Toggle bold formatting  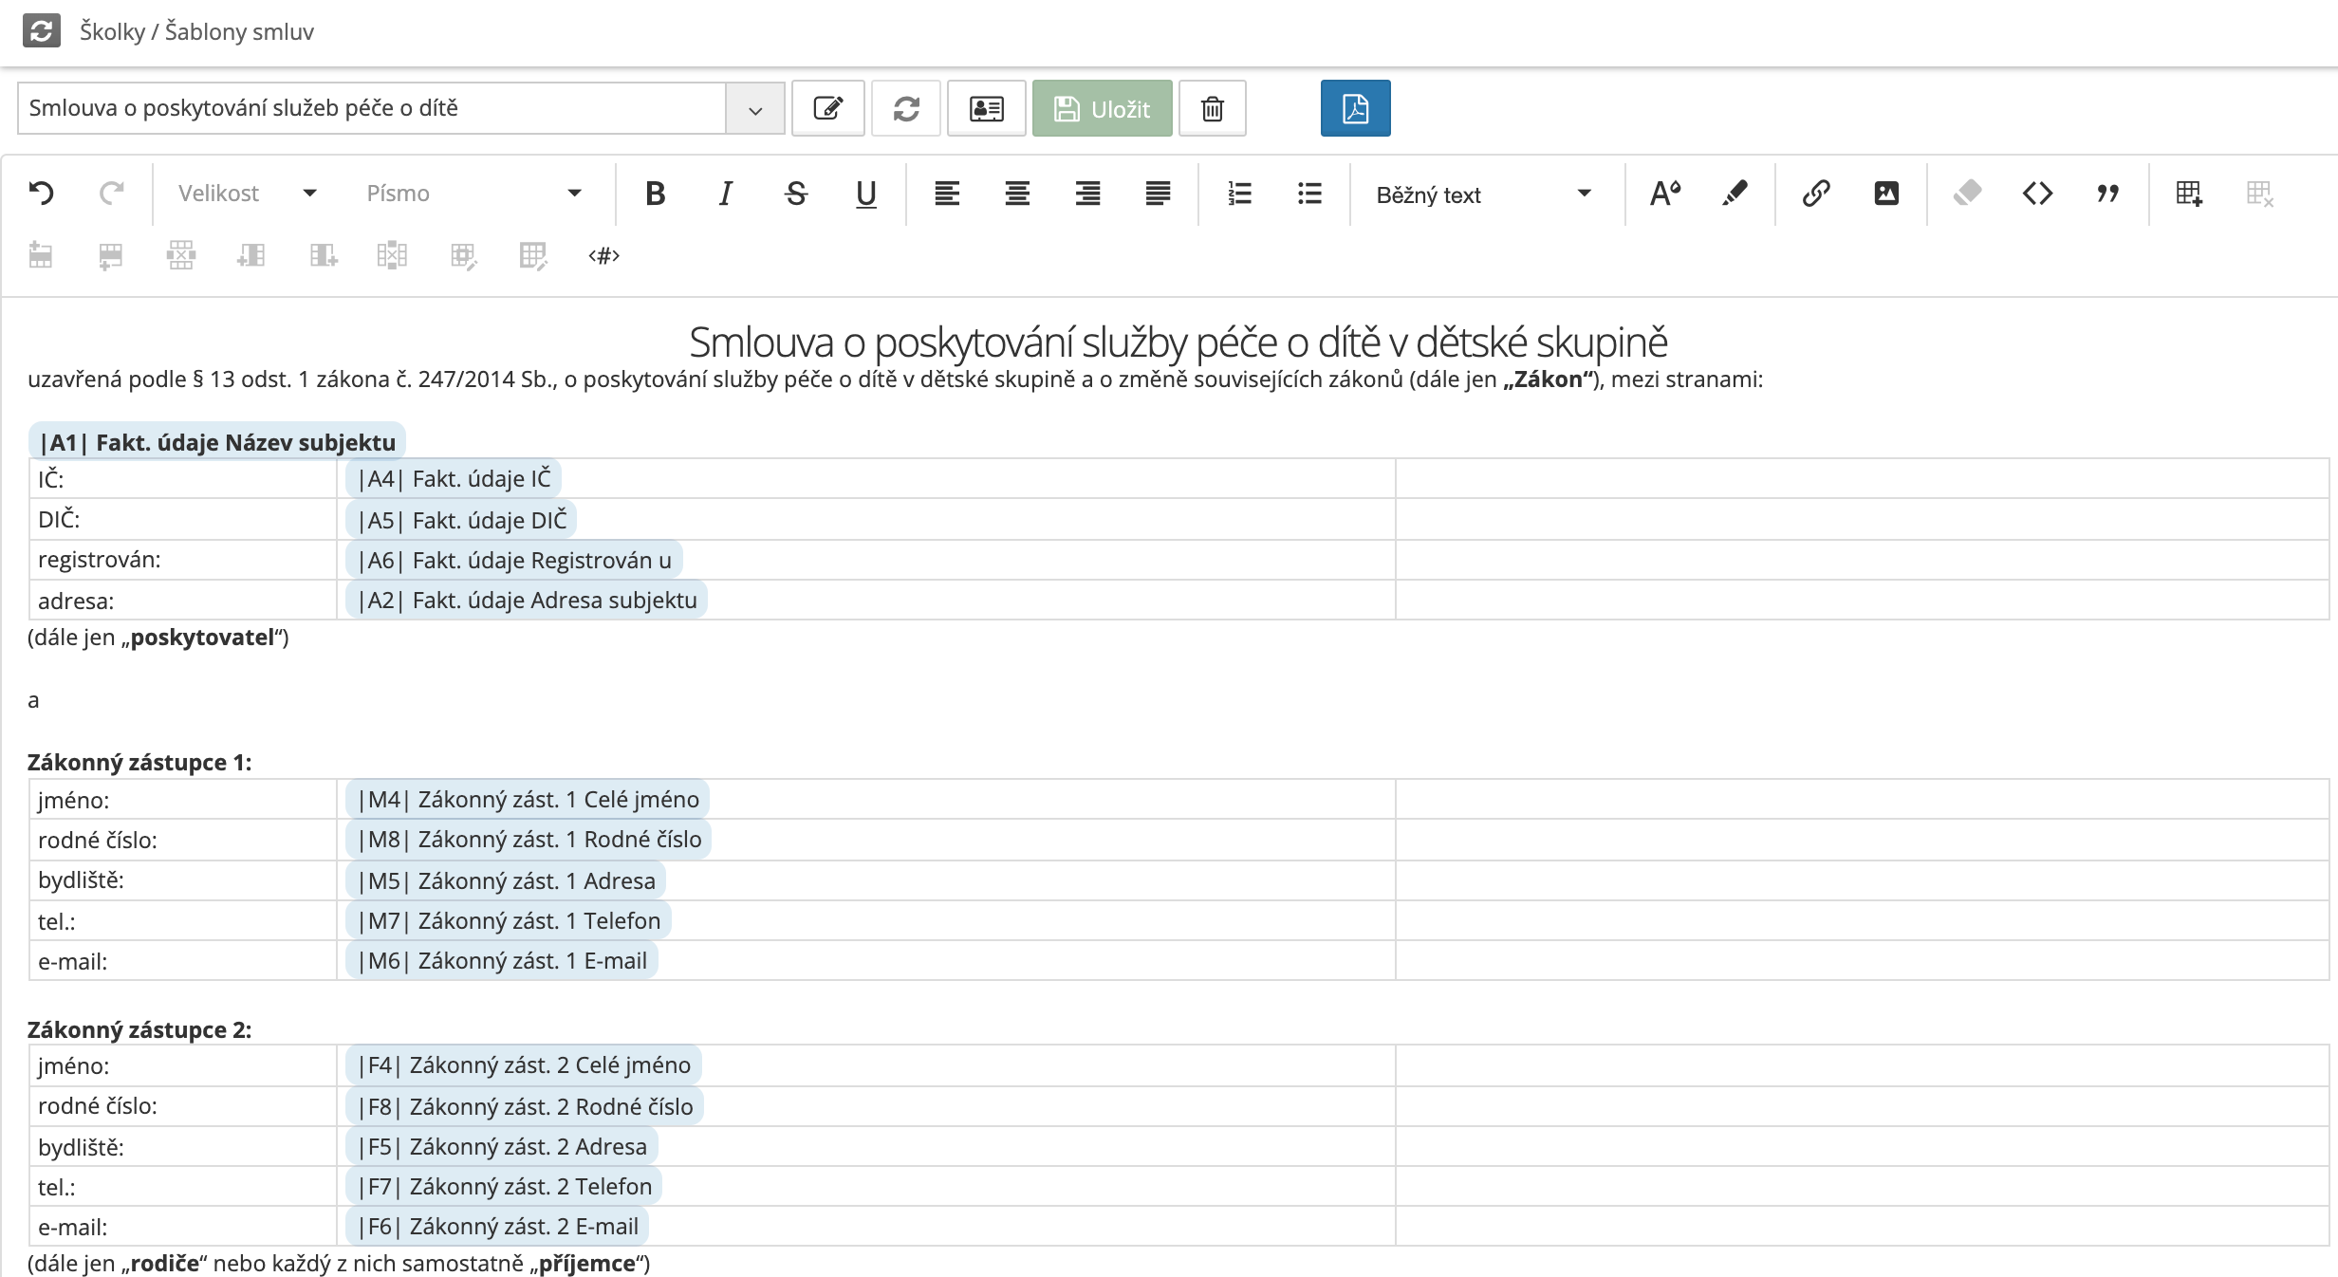click(655, 194)
